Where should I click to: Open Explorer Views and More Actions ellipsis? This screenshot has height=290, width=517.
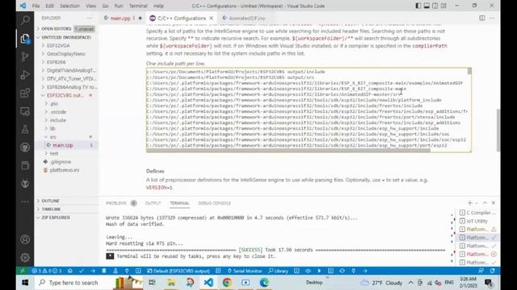point(90,18)
